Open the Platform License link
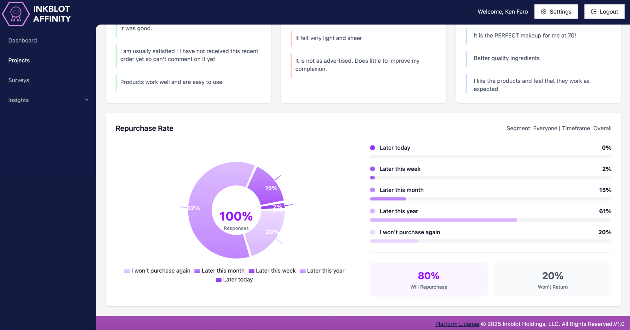 coord(457,324)
